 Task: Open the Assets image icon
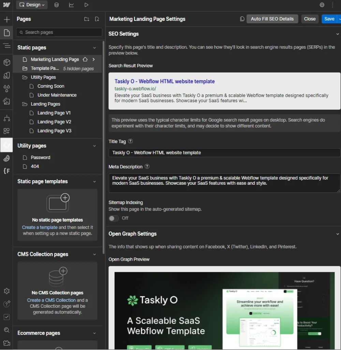[7, 101]
